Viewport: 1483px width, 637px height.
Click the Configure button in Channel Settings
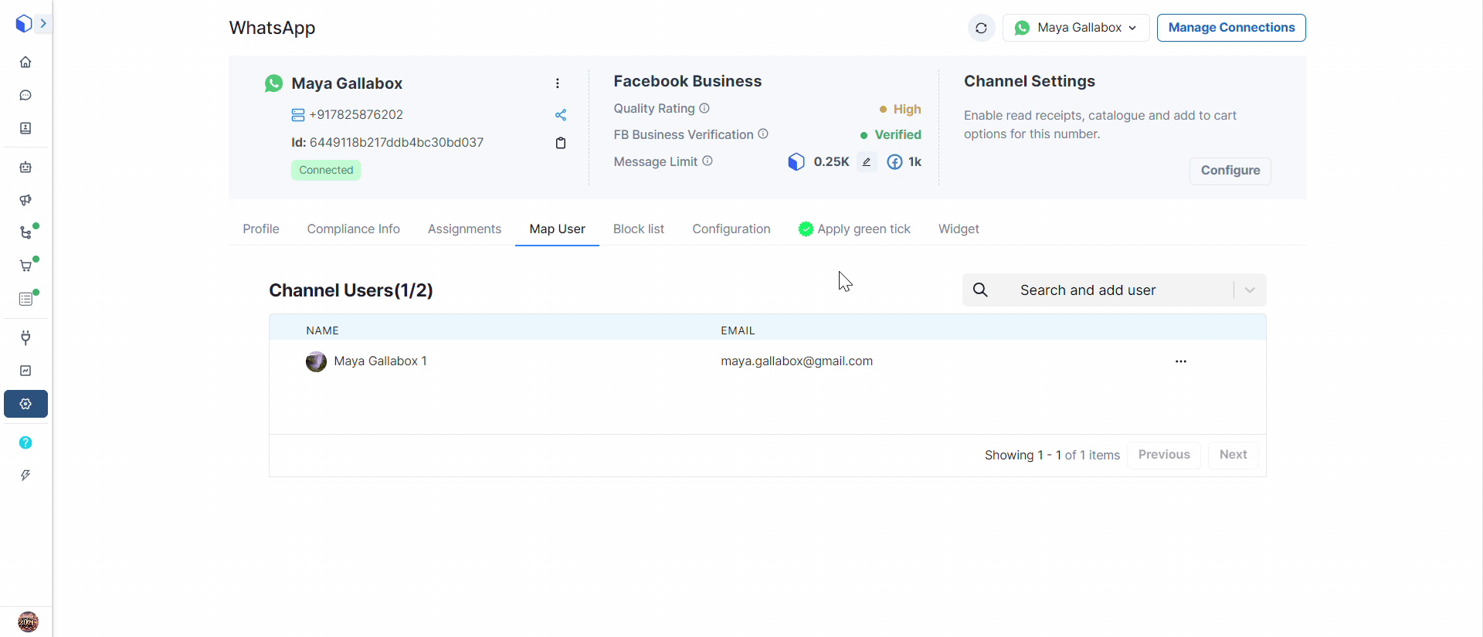pyautogui.click(x=1230, y=171)
